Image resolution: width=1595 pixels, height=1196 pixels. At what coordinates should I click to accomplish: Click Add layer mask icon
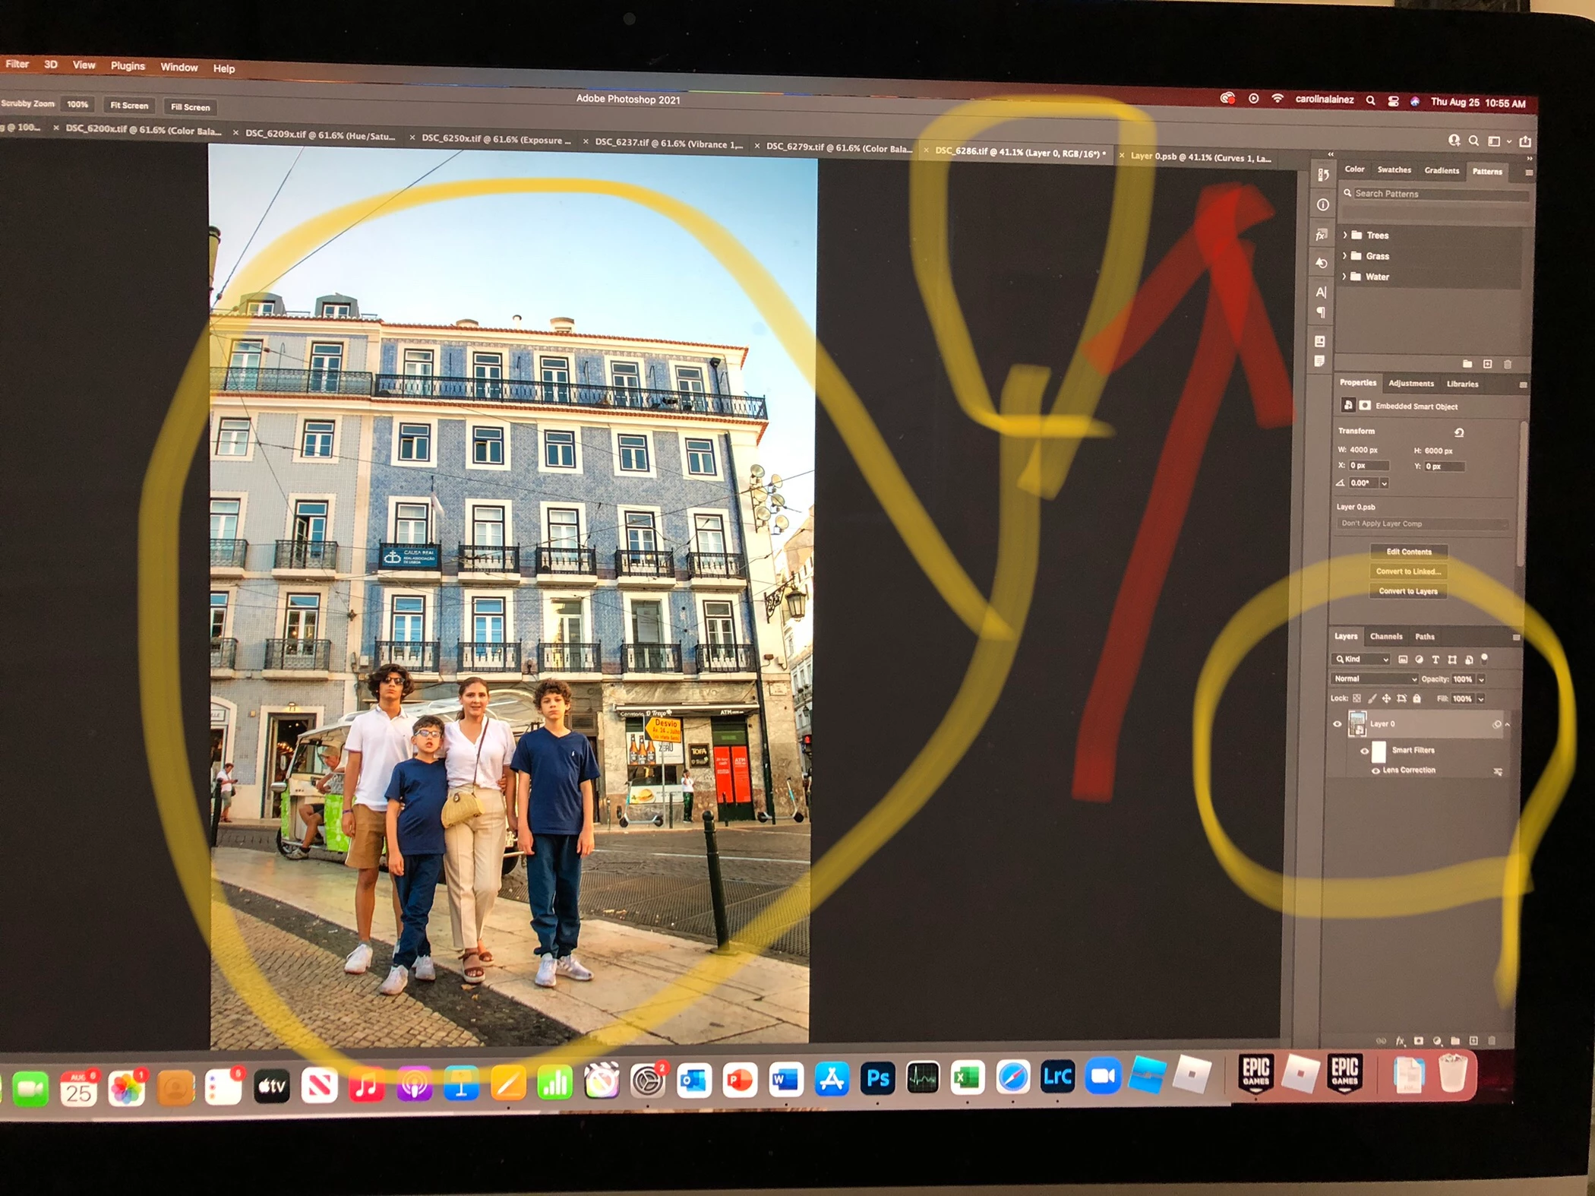pos(1418,1041)
